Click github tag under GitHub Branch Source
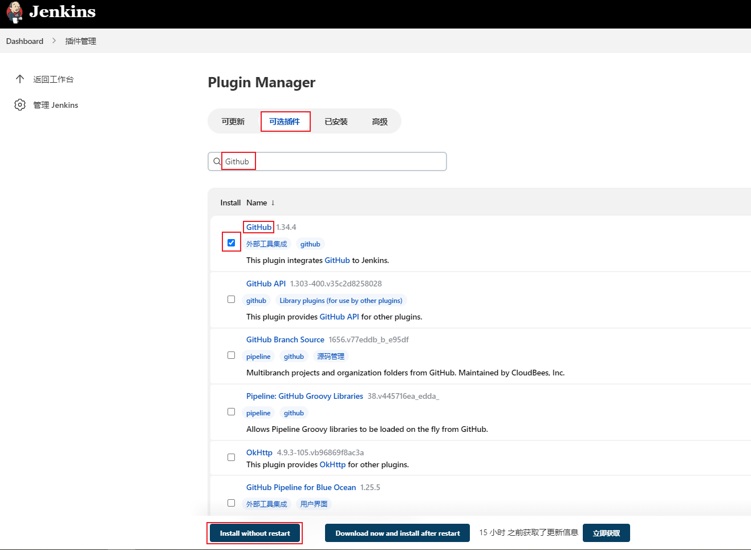 [x=294, y=356]
